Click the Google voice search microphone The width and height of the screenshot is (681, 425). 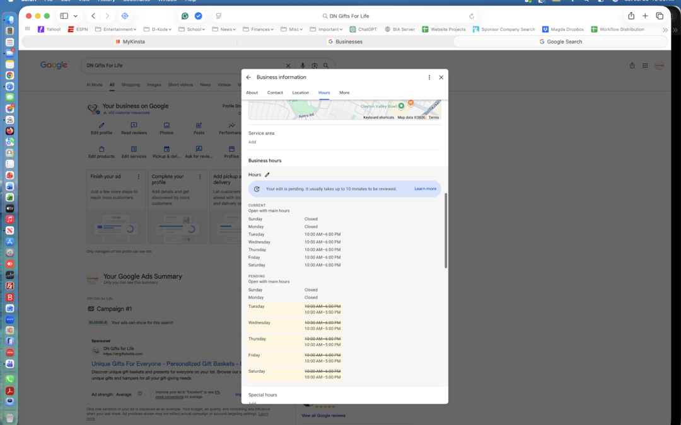pyautogui.click(x=303, y=65)
